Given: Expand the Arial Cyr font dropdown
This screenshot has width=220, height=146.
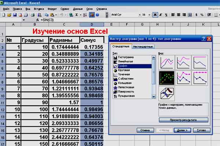Looking at the screenshot, I should (139, 15).
